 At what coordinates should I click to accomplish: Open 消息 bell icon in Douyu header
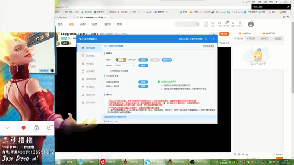click(233, 24)
